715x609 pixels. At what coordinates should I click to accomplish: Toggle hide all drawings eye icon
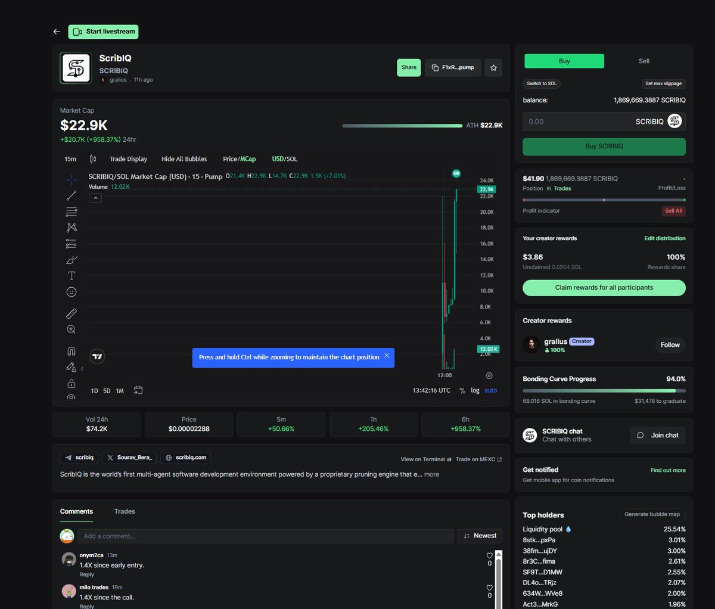click(71, 397)
